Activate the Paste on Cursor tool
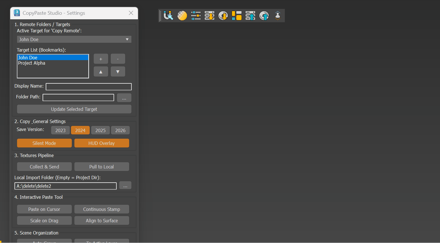 click(44, 209)
